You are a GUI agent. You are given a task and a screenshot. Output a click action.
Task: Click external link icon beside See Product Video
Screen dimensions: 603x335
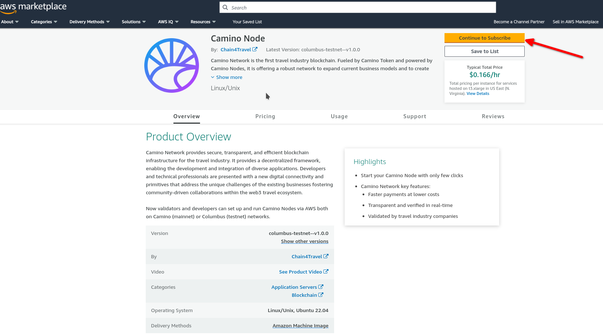[x=326, y=272]
